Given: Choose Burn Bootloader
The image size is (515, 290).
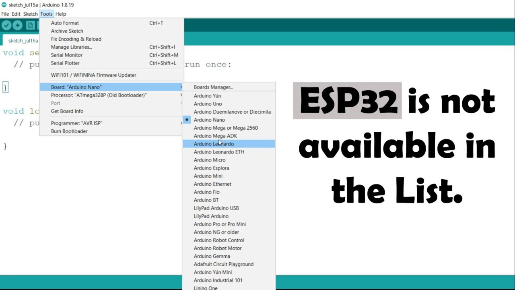Looking at the screenshot, I should pyautogui.click(x=111, y=131).
